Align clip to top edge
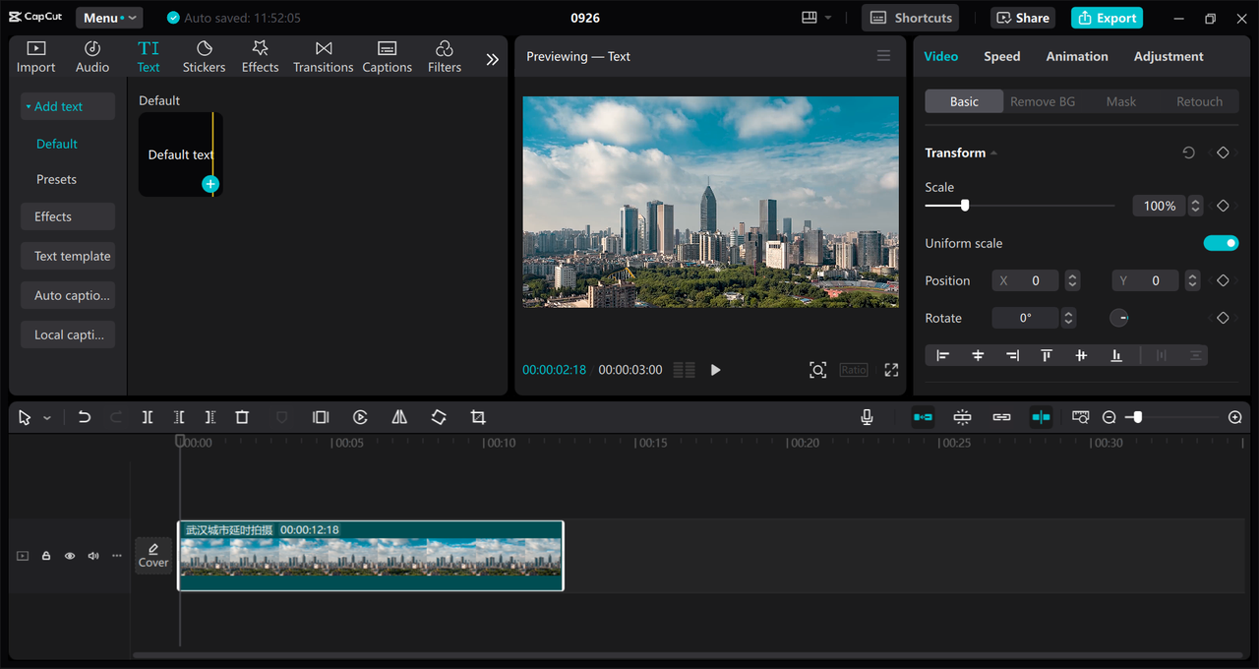 [1047, 355]
